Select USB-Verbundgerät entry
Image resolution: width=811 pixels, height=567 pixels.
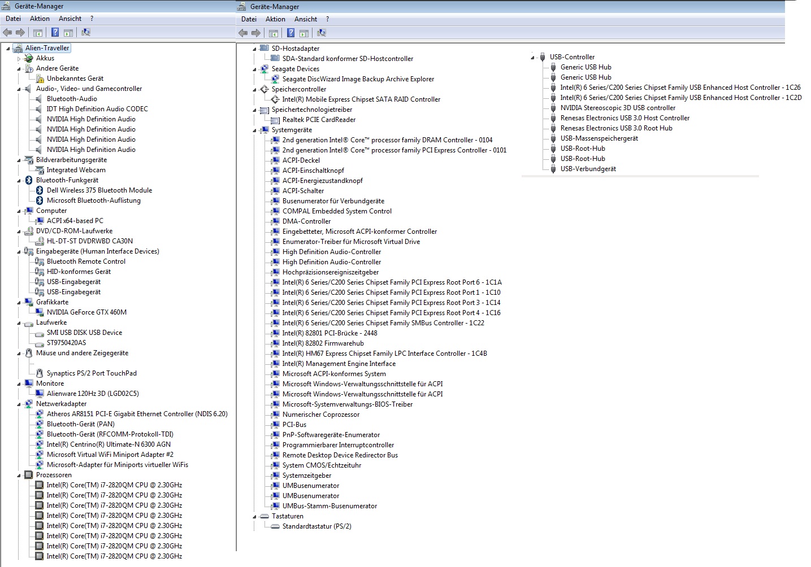click(588, 169)
